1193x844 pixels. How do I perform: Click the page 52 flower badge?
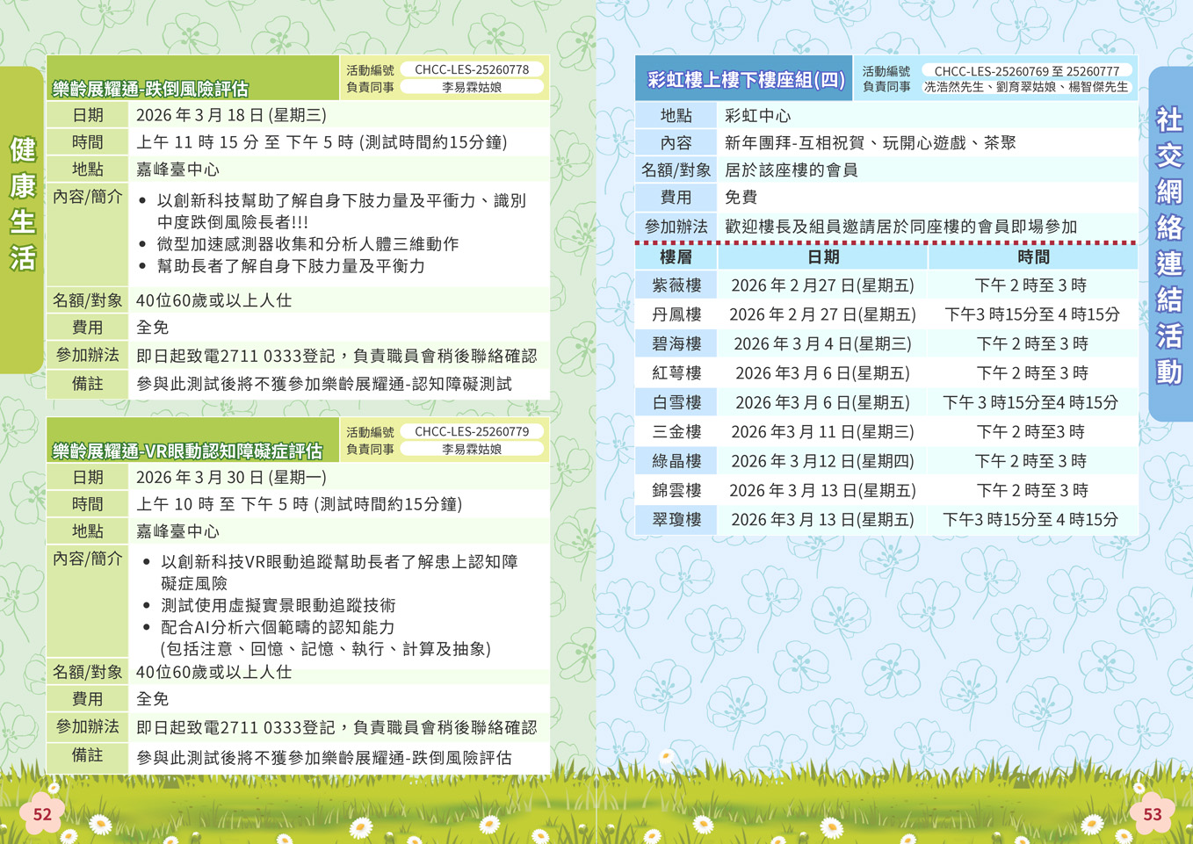[x=42, y=814]
